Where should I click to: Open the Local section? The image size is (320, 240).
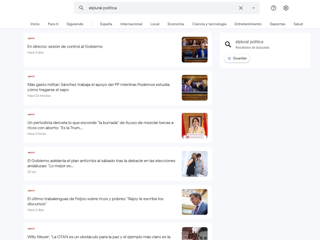pos(155,24)
